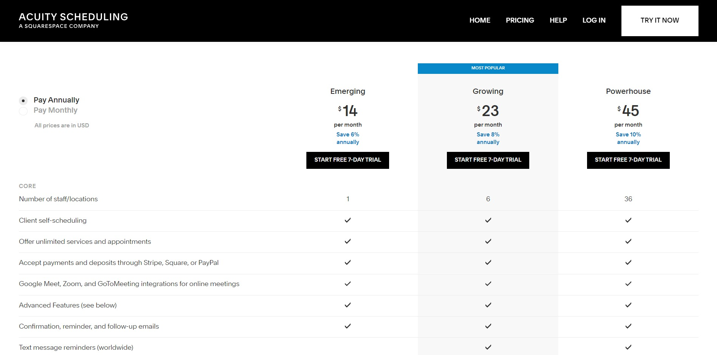Click 'Google Meet, Zoom, and GoToMeeting' row label
717x355 pixels.
coord(129,284)
